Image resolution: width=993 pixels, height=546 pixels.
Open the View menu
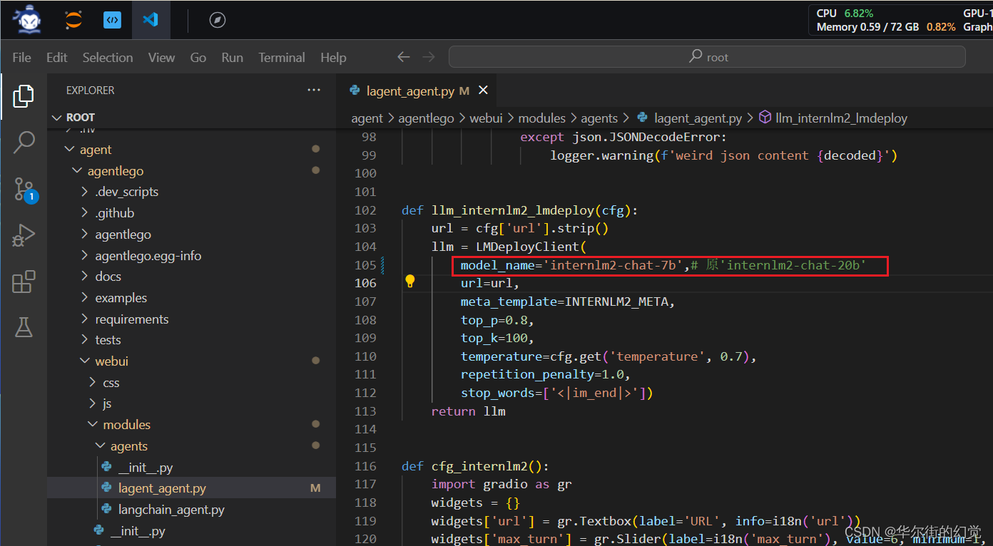162,58
